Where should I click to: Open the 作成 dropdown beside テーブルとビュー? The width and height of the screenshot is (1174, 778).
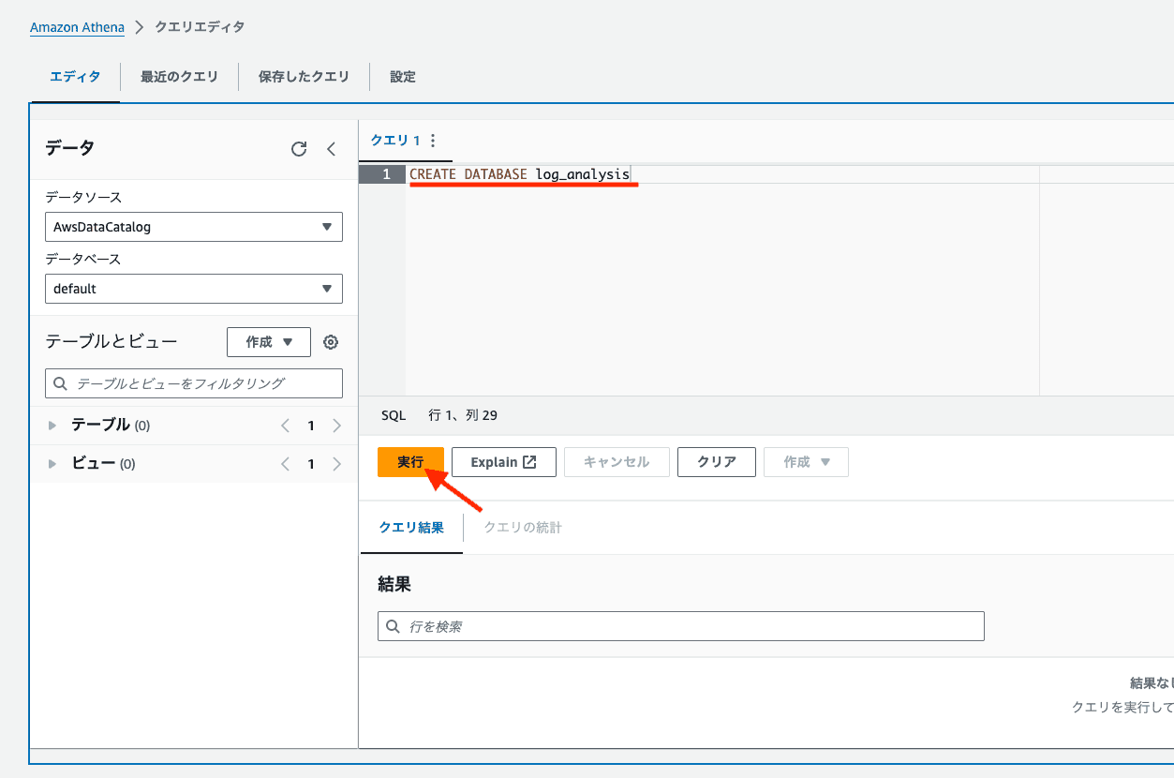(x=269, y=342)
